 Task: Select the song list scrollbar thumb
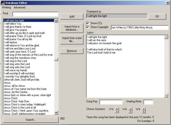pos(56,60)
